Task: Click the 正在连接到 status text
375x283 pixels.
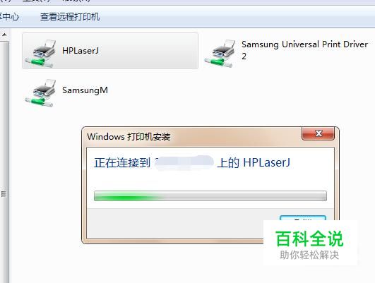Action: [x=122, y=163]
